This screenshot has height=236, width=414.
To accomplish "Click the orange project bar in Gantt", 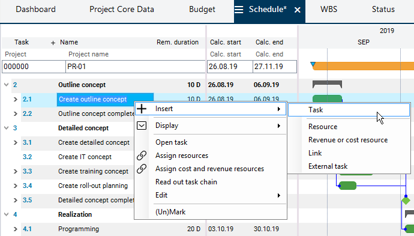I will pyautogui.click(x=364, y=66).
